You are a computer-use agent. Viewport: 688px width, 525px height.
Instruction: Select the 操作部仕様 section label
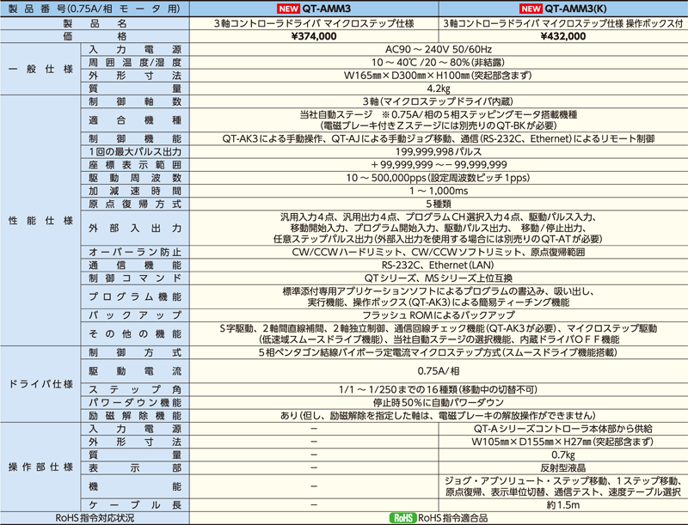[x=40, y=467]
